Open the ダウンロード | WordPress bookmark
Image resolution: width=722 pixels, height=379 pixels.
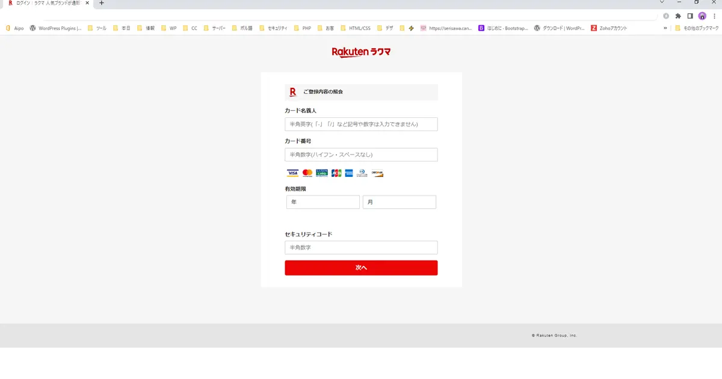(x=560, y=28)
